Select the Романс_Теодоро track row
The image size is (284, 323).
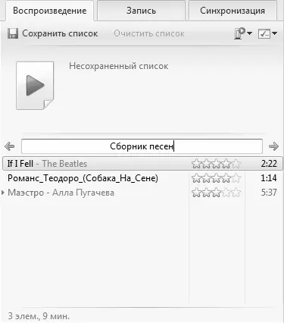click(x=142, y=178)
